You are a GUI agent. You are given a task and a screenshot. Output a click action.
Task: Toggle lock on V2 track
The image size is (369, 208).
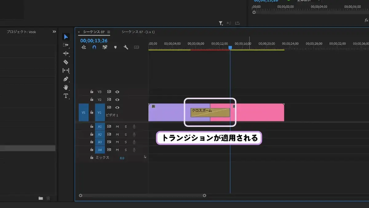(x=92, y=100)
